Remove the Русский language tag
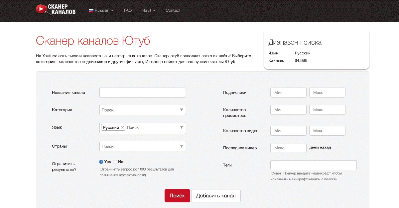This screenshot has height=208, width=399. coord(122,127)
